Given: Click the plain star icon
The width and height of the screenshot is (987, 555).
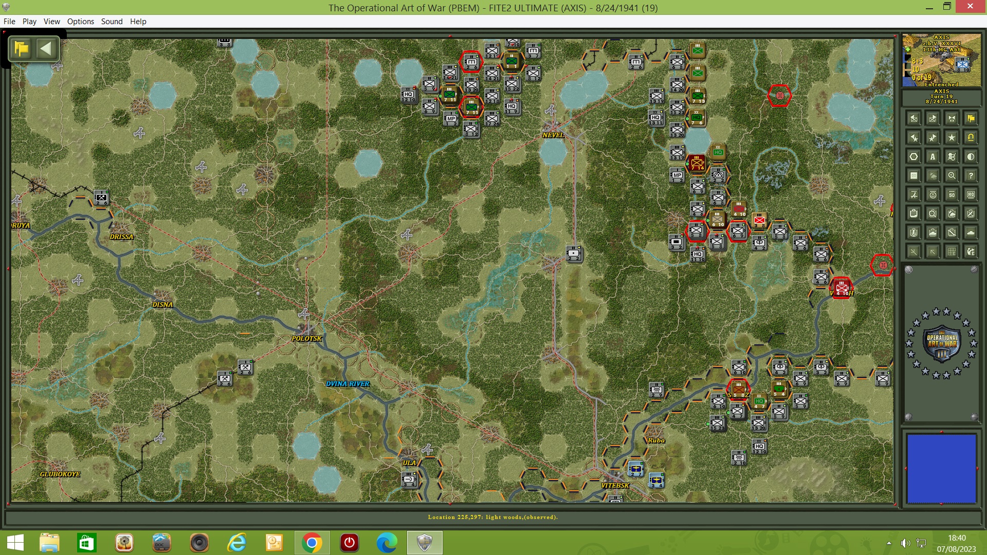Looking at the screenshot, I should click(952, 138).
